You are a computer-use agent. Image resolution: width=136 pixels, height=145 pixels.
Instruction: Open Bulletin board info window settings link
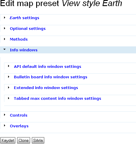pos(51,77)
